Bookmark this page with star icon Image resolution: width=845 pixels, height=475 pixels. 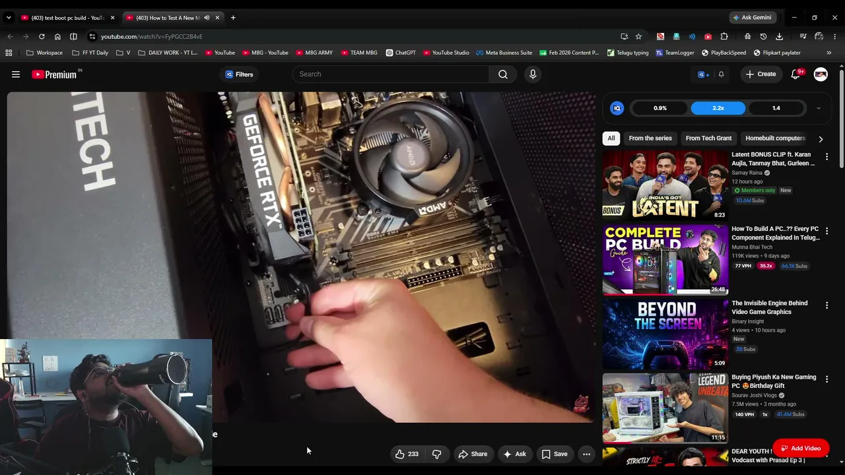[638, 36]
